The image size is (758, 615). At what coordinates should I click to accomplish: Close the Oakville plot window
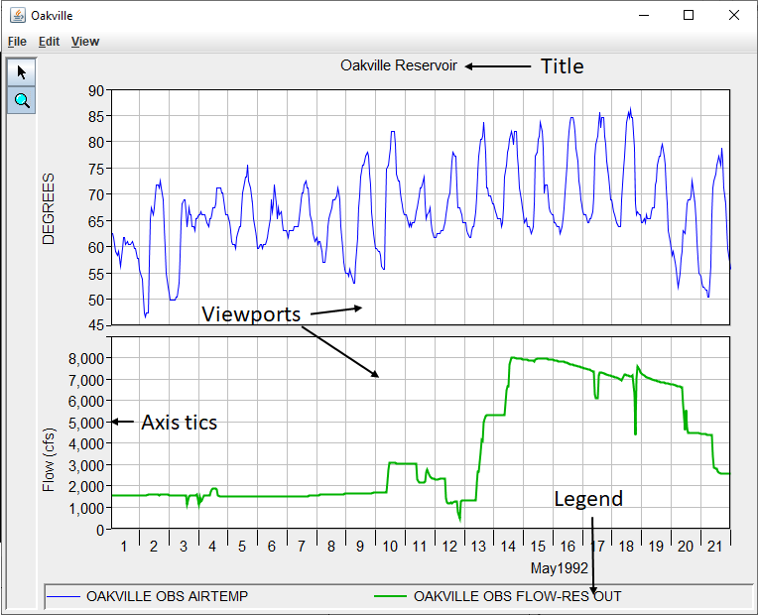click(x=733, y=16)
